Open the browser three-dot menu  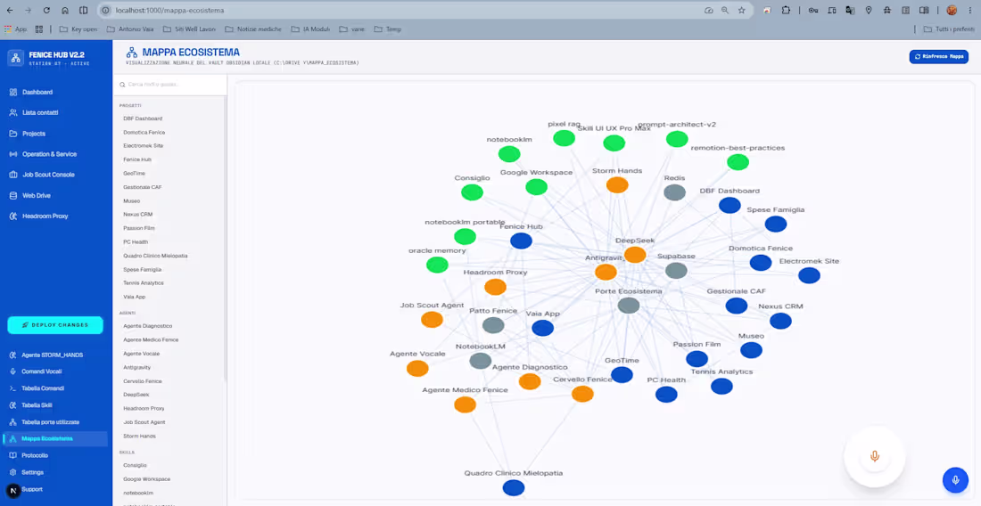(x=969, y=10)
